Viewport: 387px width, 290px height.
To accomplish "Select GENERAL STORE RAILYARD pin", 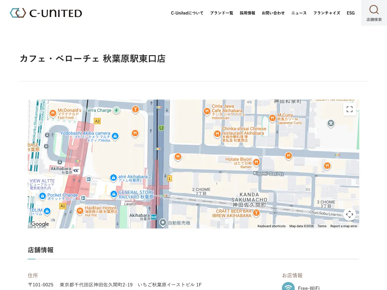I will point(114,194).
